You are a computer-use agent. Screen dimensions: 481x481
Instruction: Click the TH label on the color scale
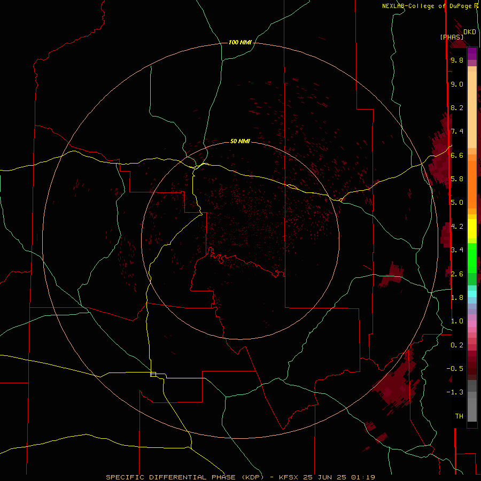459,416
